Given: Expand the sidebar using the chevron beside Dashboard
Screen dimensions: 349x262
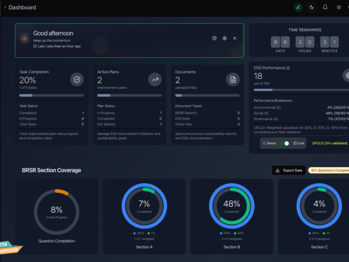Looking at the screenshot, I should tap(5, 7).
